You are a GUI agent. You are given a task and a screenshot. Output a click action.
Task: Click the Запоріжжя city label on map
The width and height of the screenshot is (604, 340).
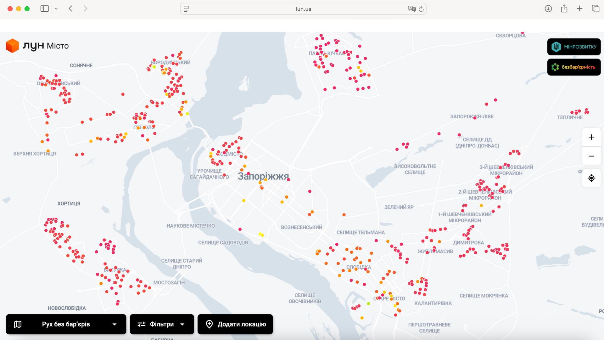pos(263,176)
